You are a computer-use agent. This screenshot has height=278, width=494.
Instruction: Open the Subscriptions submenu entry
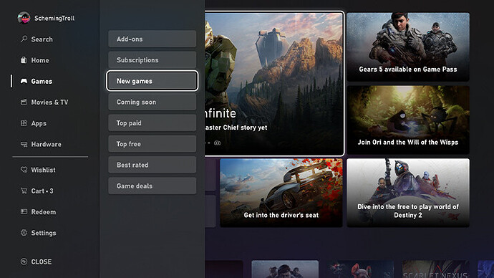tap(152, 60)
